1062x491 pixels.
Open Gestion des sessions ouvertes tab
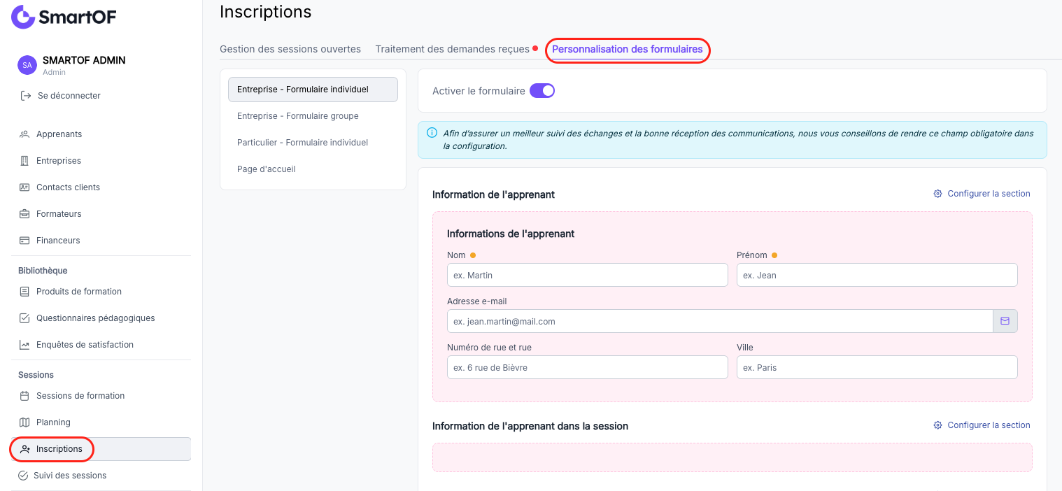[290, 49]
